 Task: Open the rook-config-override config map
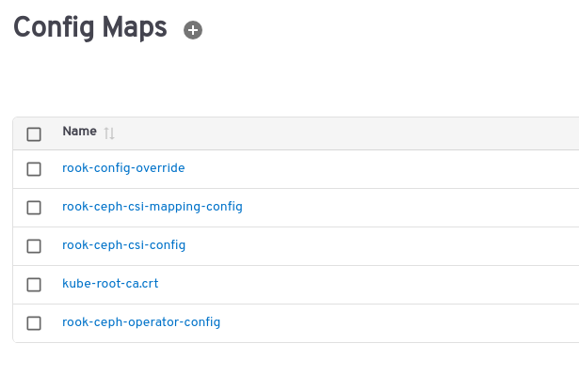pyautogui.click(x=123, y=168)
